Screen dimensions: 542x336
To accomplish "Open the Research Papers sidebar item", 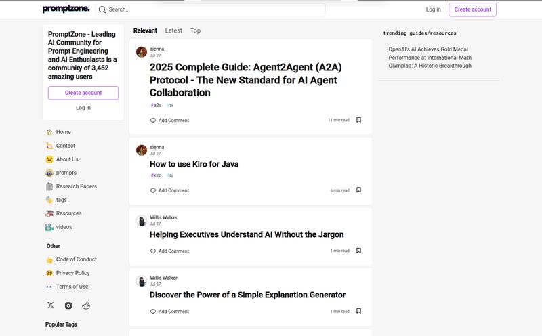I will click(x=76, y=186).
